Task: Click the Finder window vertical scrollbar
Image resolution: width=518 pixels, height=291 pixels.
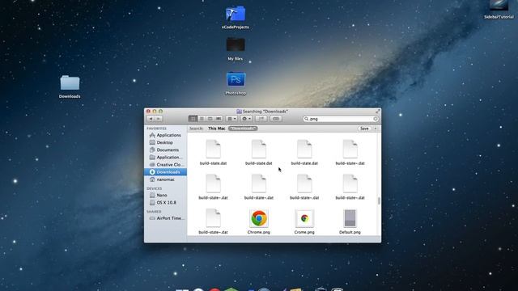Action: point(379,200)
